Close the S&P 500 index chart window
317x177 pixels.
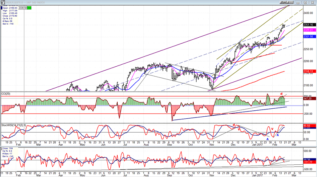point(313,2)
